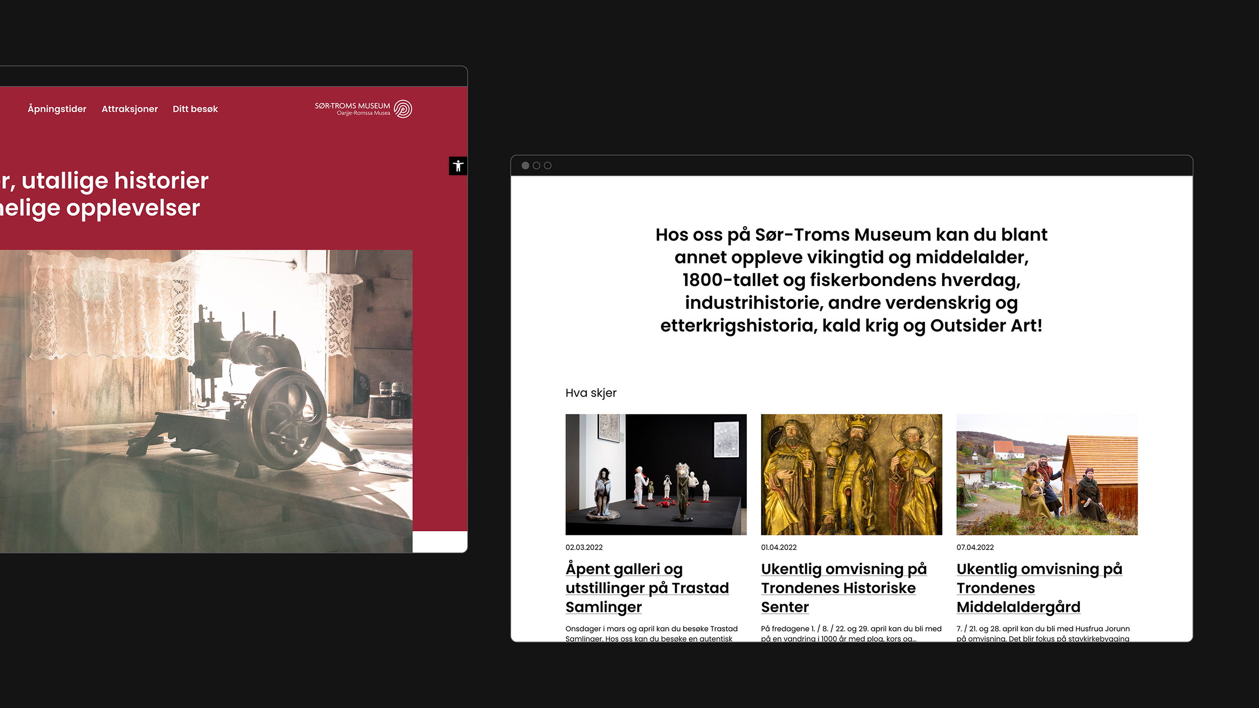Open article Åpent galleri og utstillinger på Trastad Samlinger
1259x708 pixels.
click(647, 588)
